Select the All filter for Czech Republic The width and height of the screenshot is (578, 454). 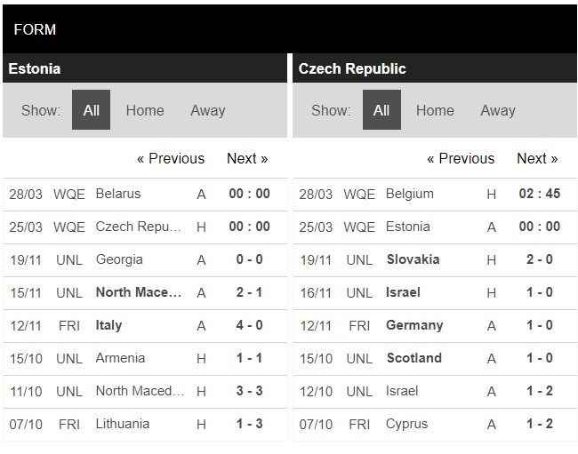(381, 110)
